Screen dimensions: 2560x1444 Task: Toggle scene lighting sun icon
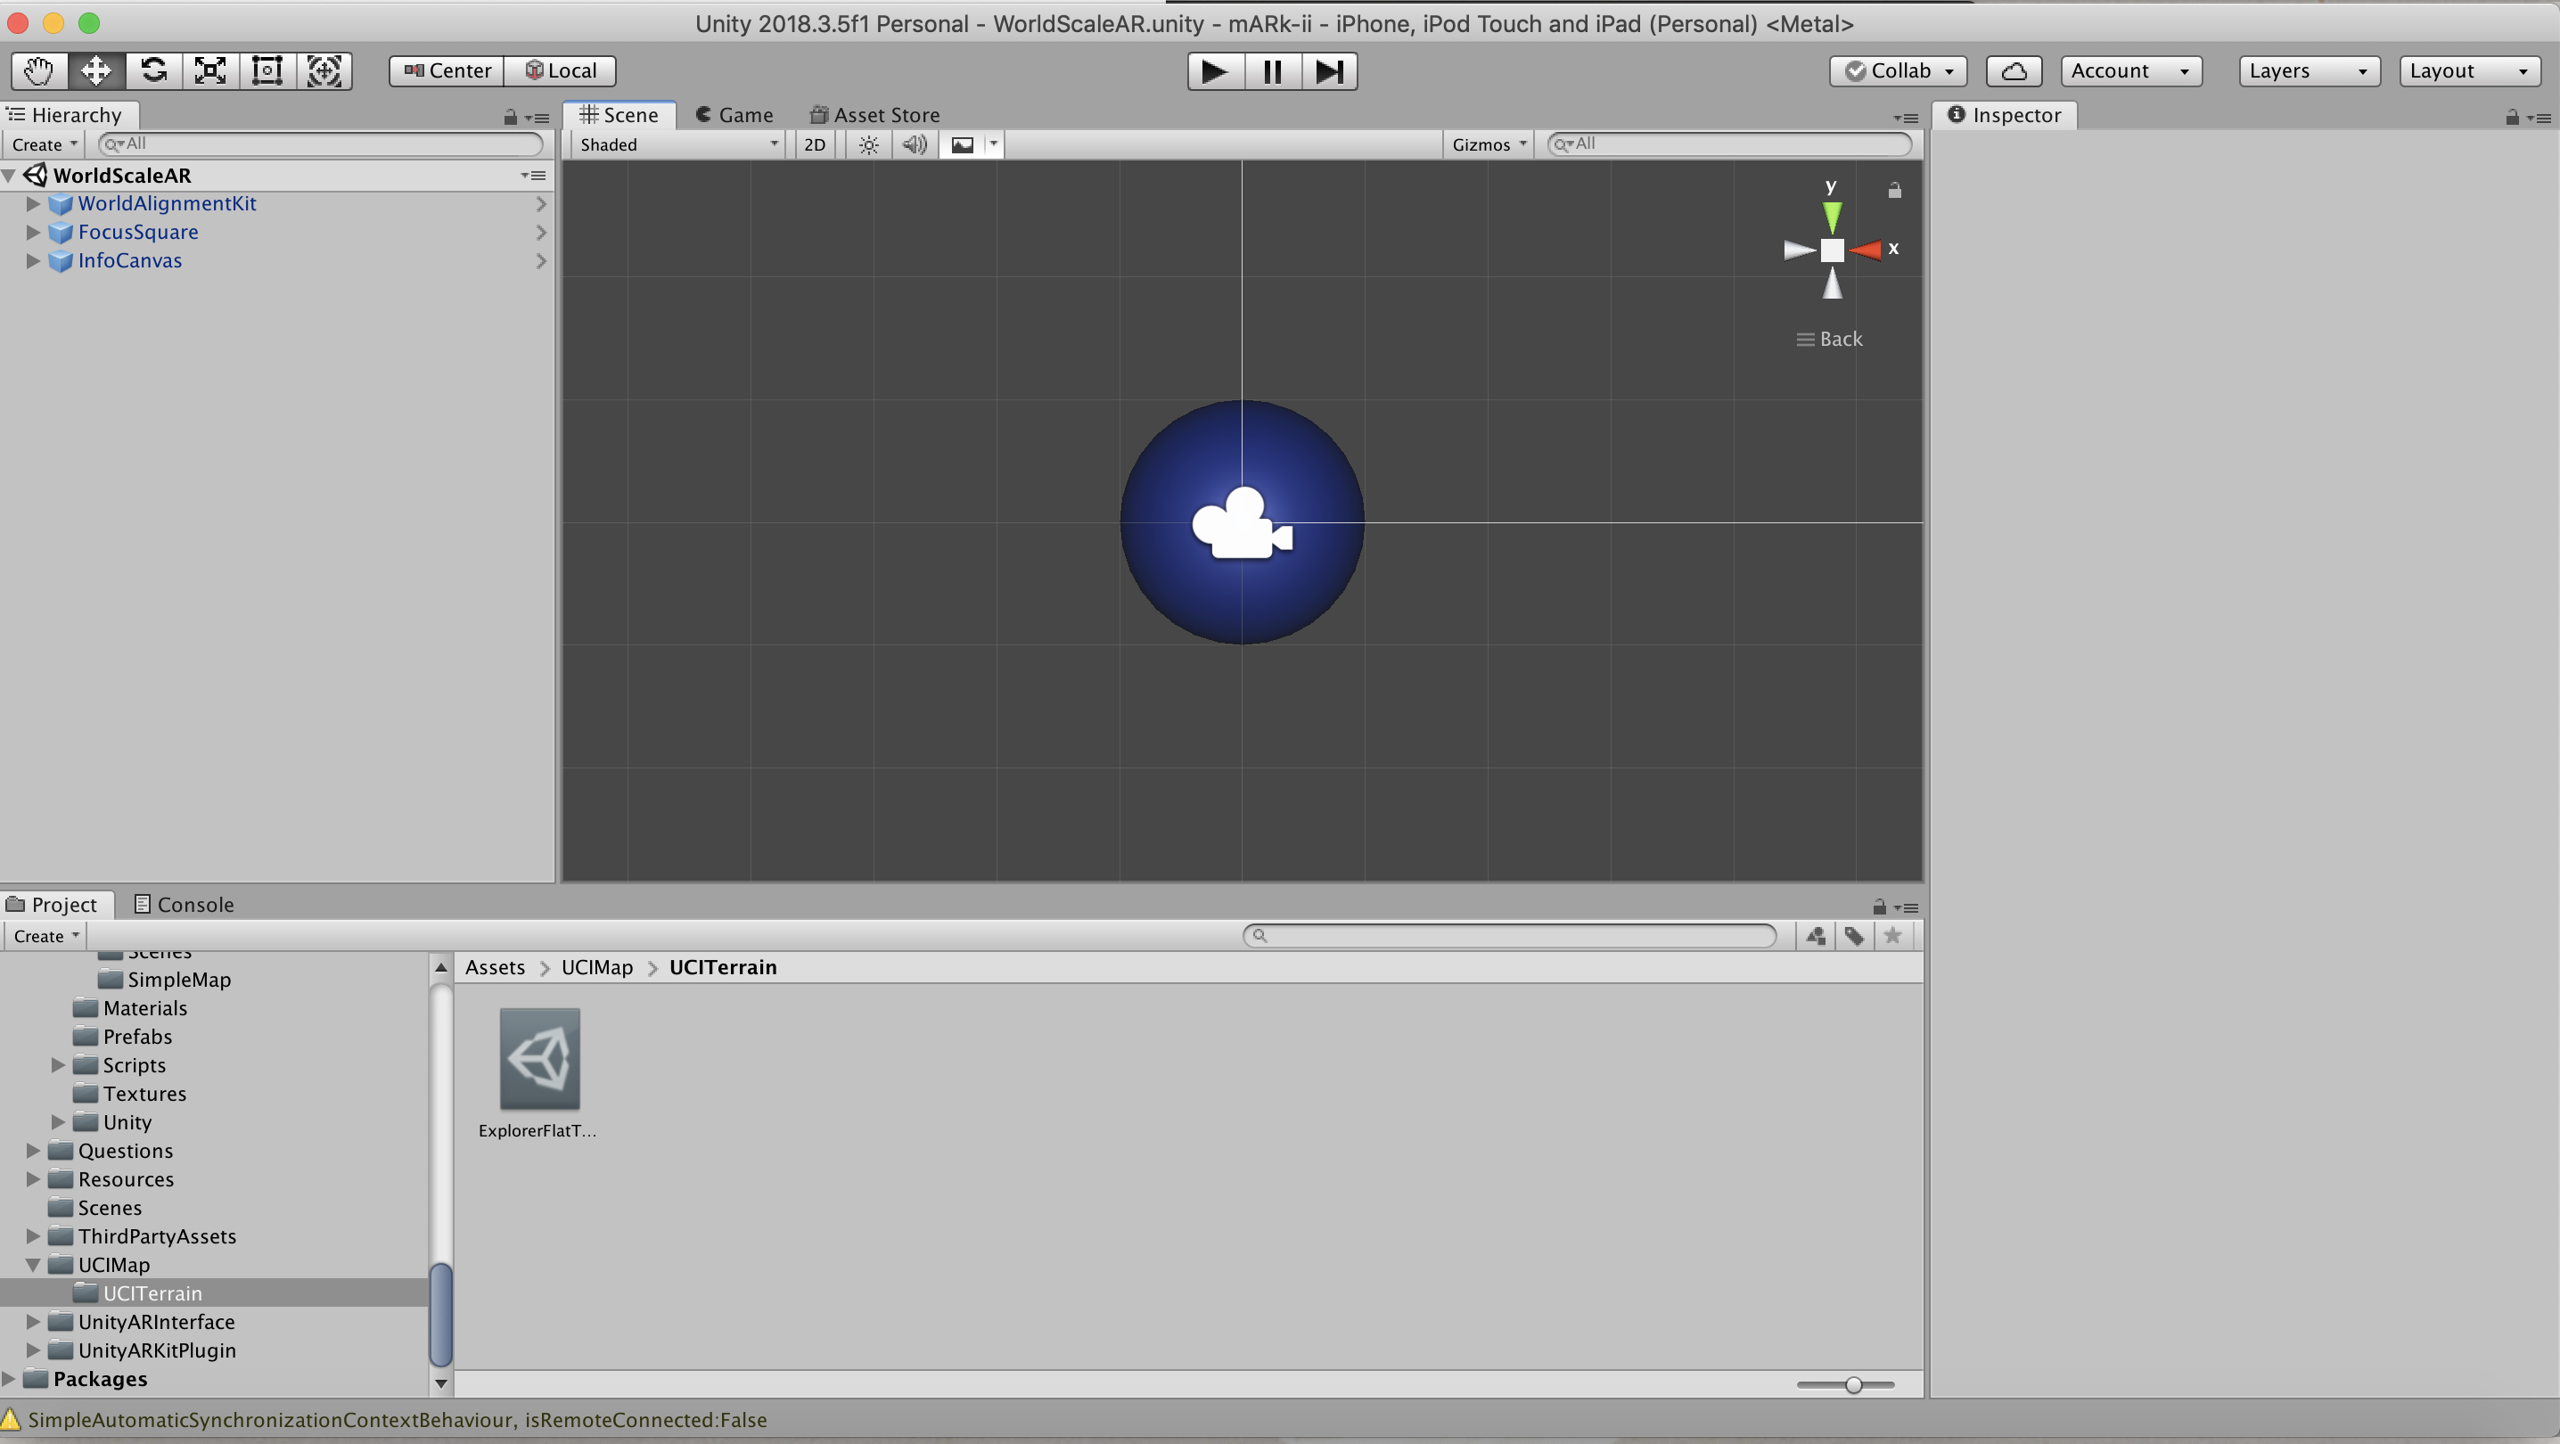868,145
